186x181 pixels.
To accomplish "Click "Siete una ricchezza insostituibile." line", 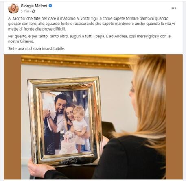I will [37, 48].
